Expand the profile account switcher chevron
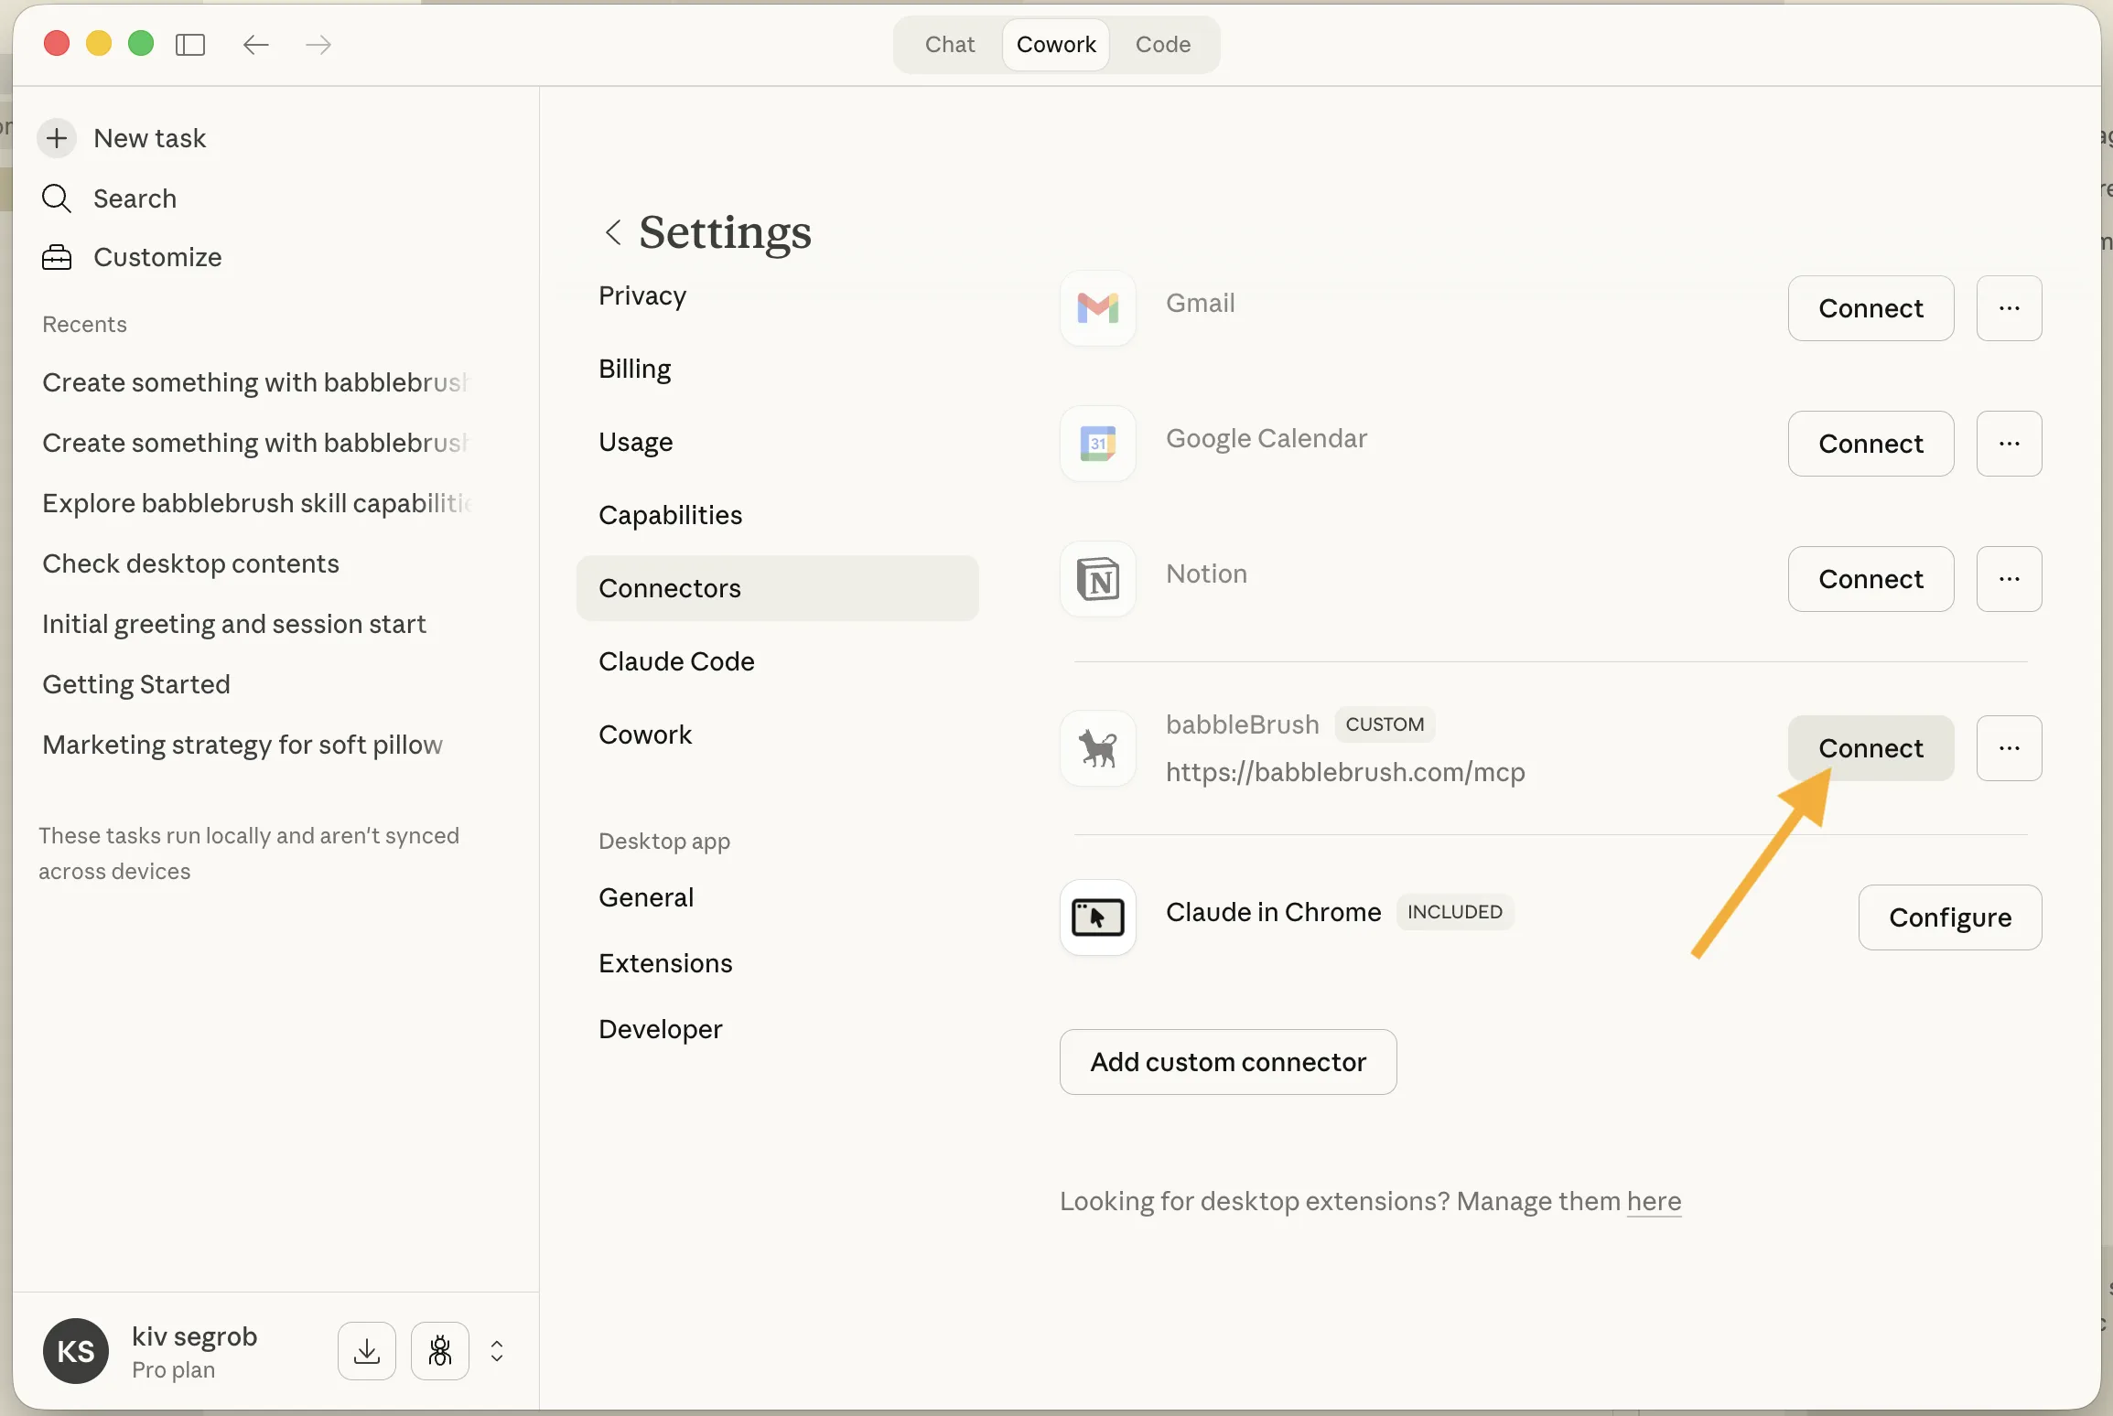Viewport: 2113px width, 1416px height. [x=497, y=1351]
